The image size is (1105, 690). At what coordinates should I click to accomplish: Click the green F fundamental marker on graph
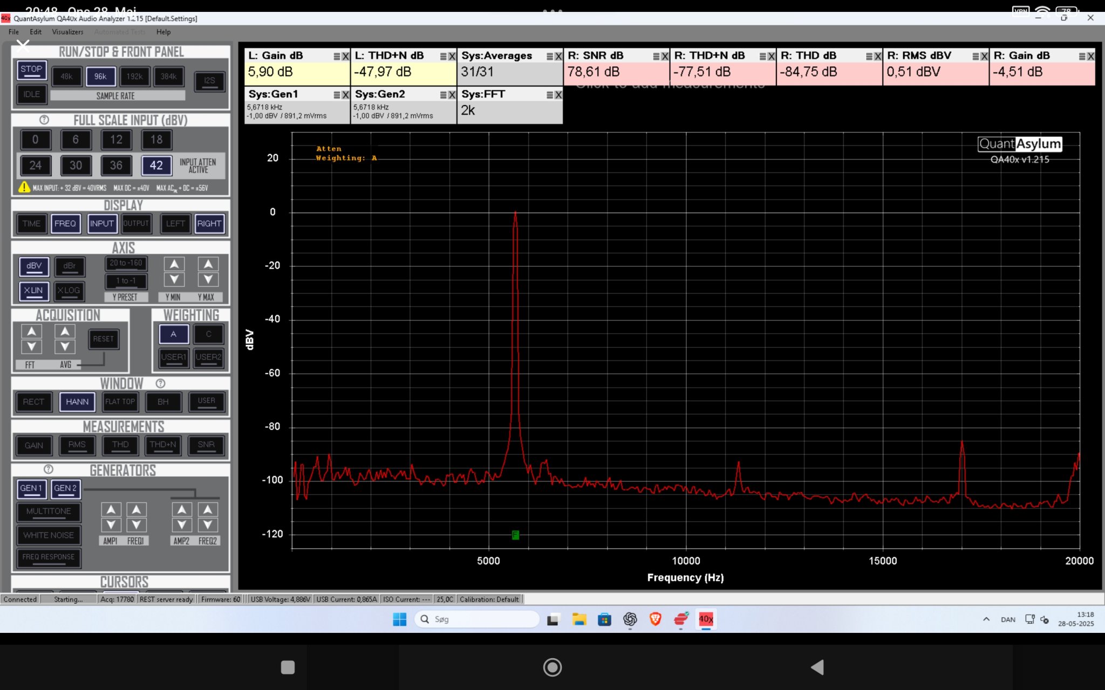tap(515, 535)
